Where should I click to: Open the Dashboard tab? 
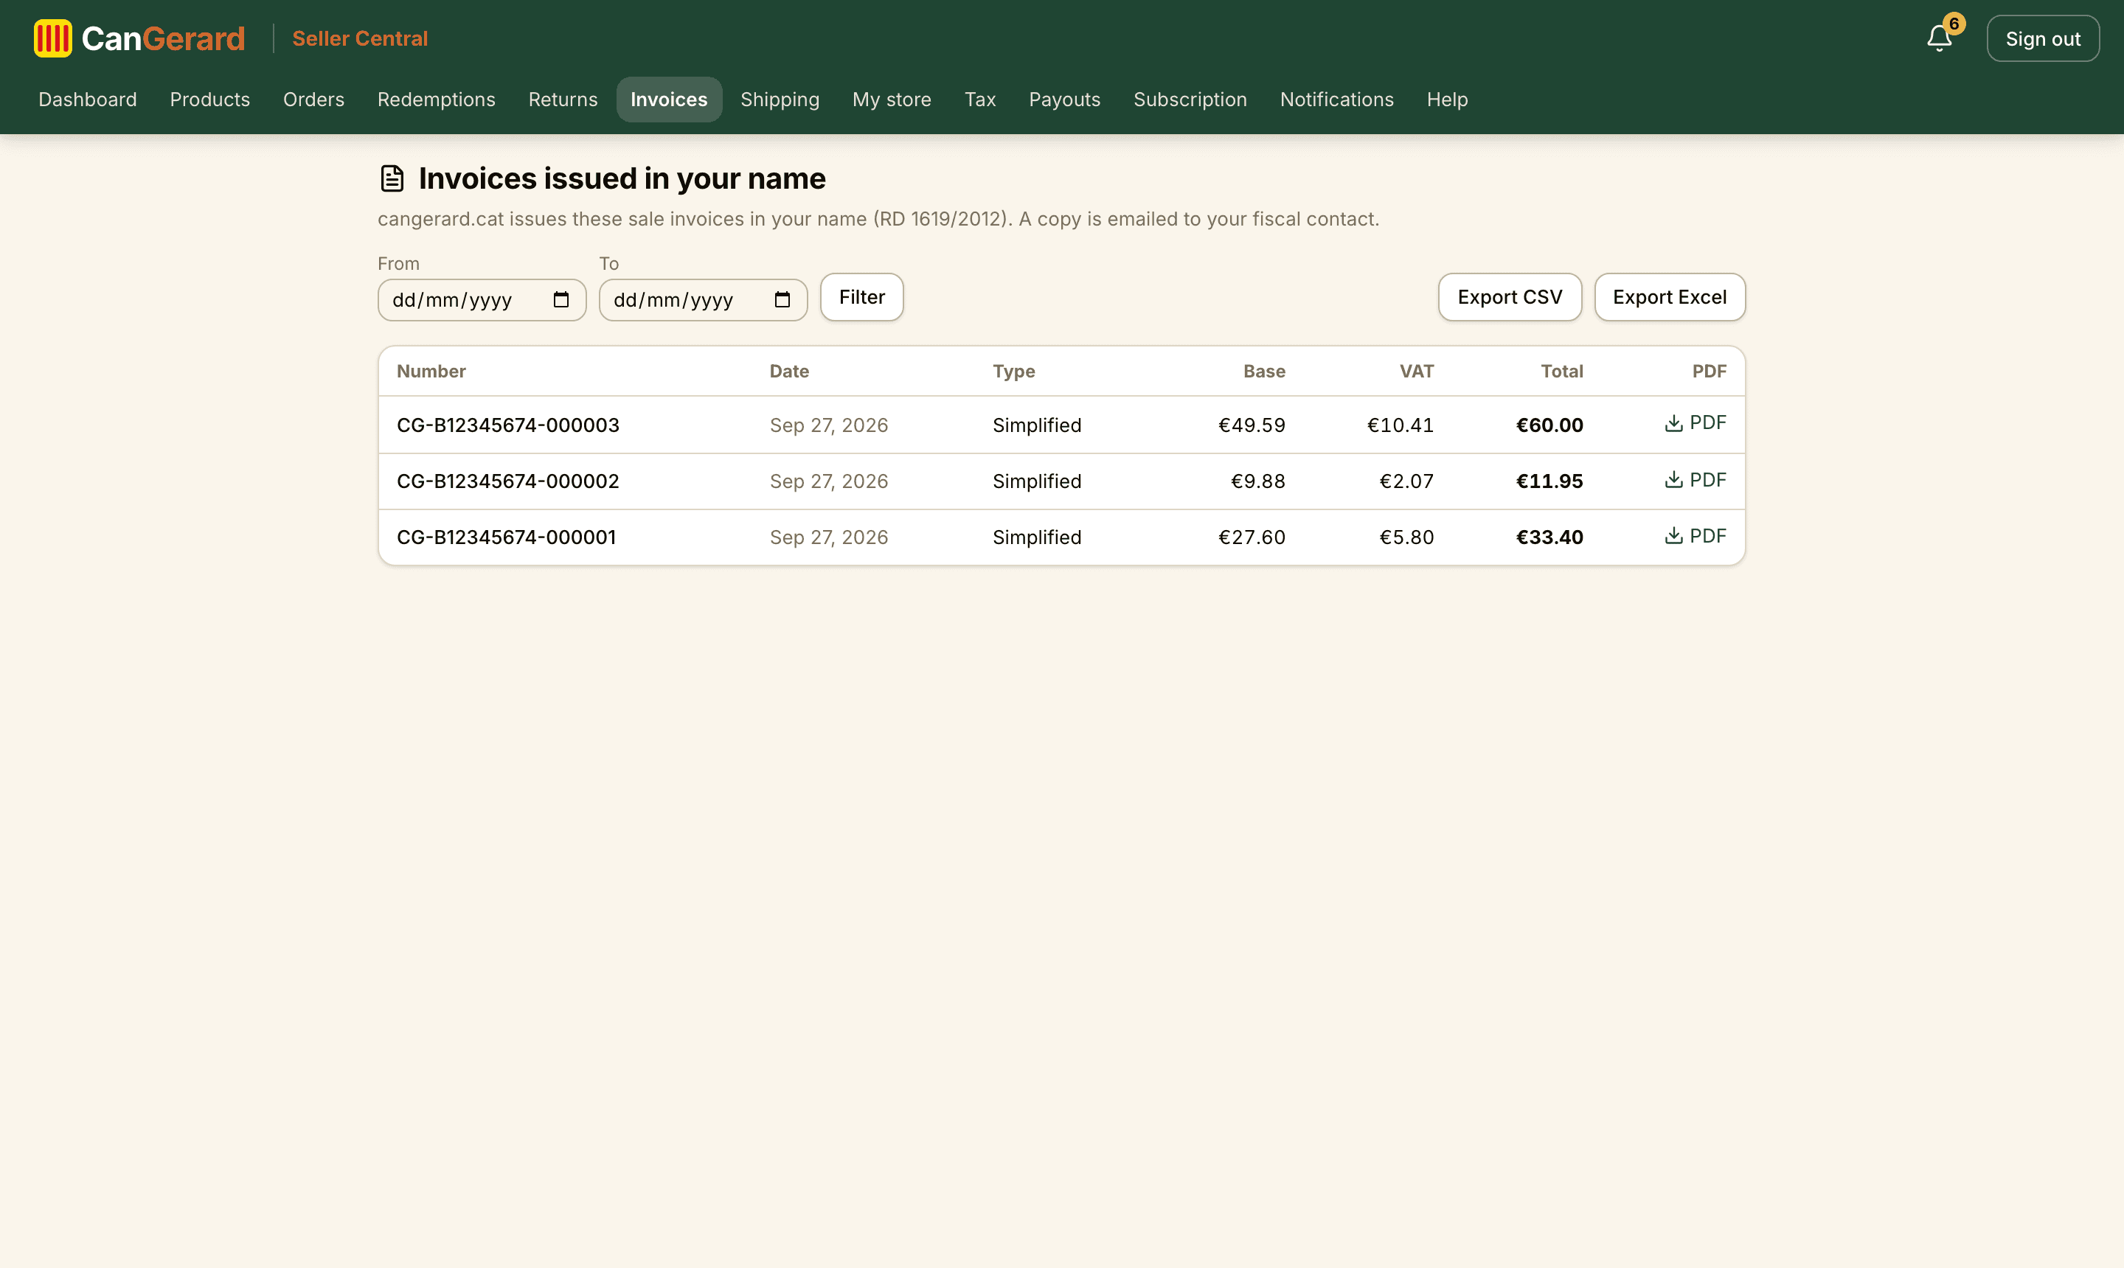pos(87,99)
